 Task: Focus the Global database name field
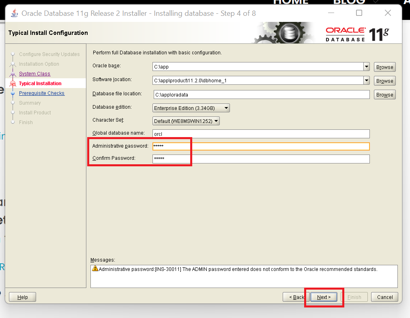pos(261,133)
